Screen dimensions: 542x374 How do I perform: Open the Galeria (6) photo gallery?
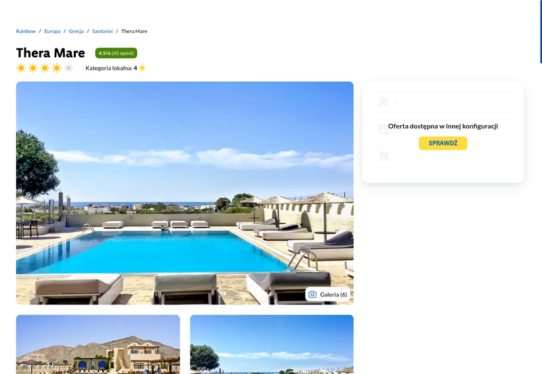328,294
